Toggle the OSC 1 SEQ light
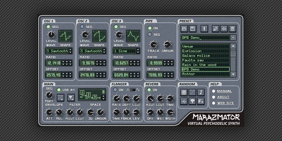 (x=48, y=27)
